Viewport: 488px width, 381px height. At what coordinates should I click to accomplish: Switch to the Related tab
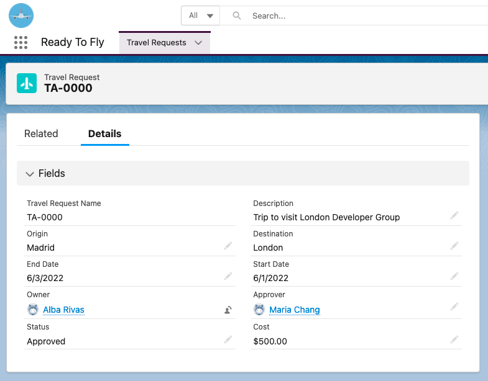41,133
